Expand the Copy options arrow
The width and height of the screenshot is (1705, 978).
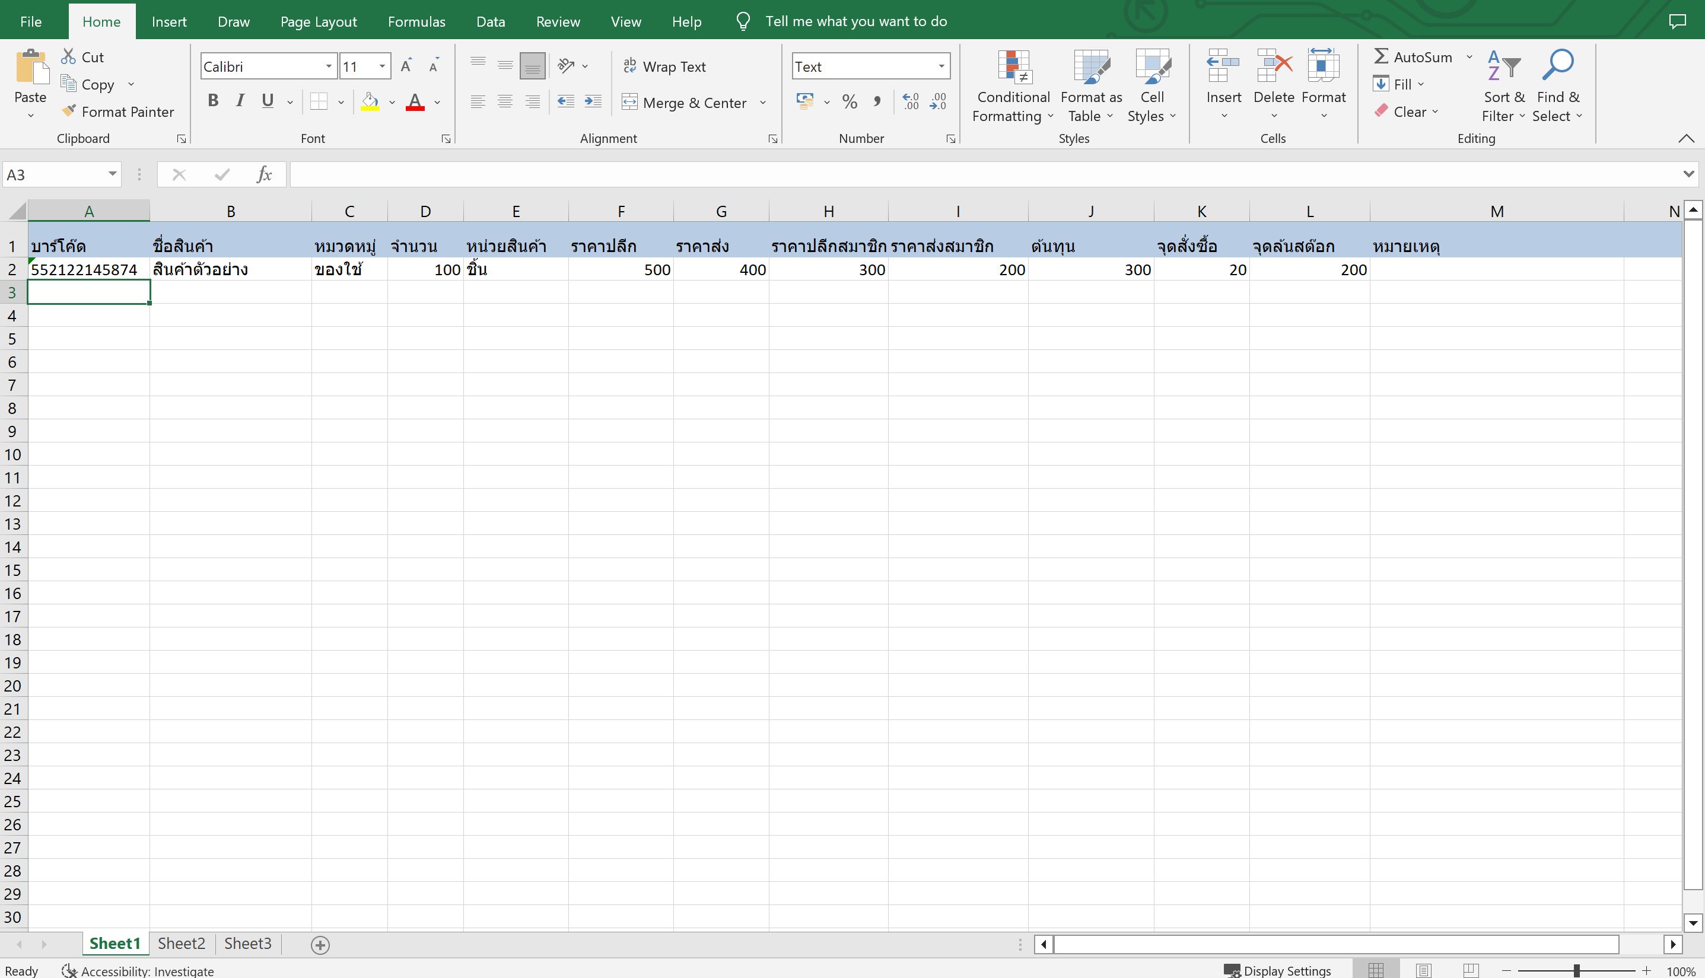pos(131,85)
